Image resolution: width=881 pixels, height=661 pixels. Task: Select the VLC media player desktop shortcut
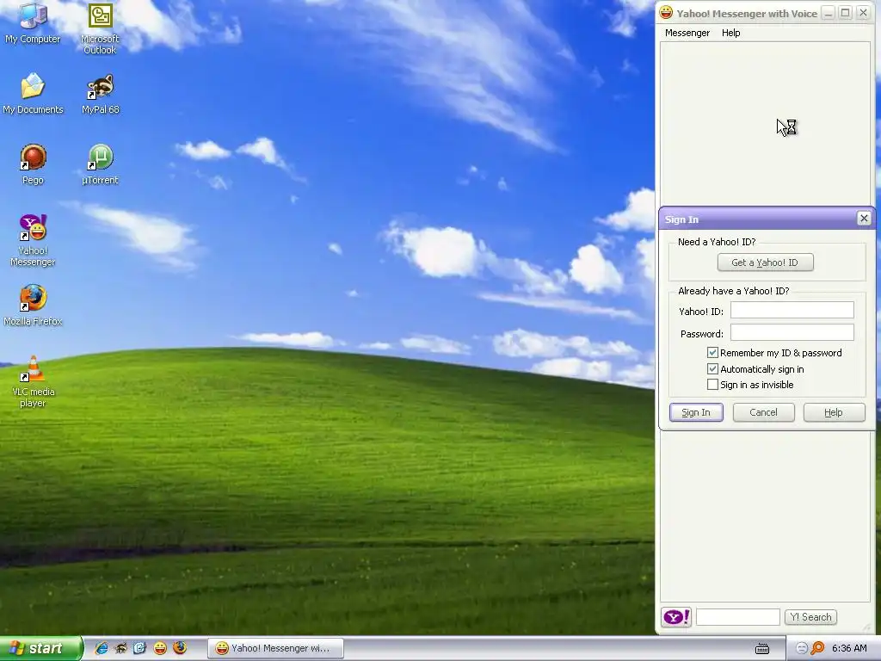point(33,381)
